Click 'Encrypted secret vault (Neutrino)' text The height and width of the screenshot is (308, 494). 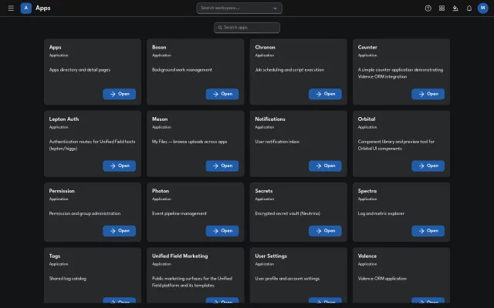pyautogui.click(x=287, y=213)
